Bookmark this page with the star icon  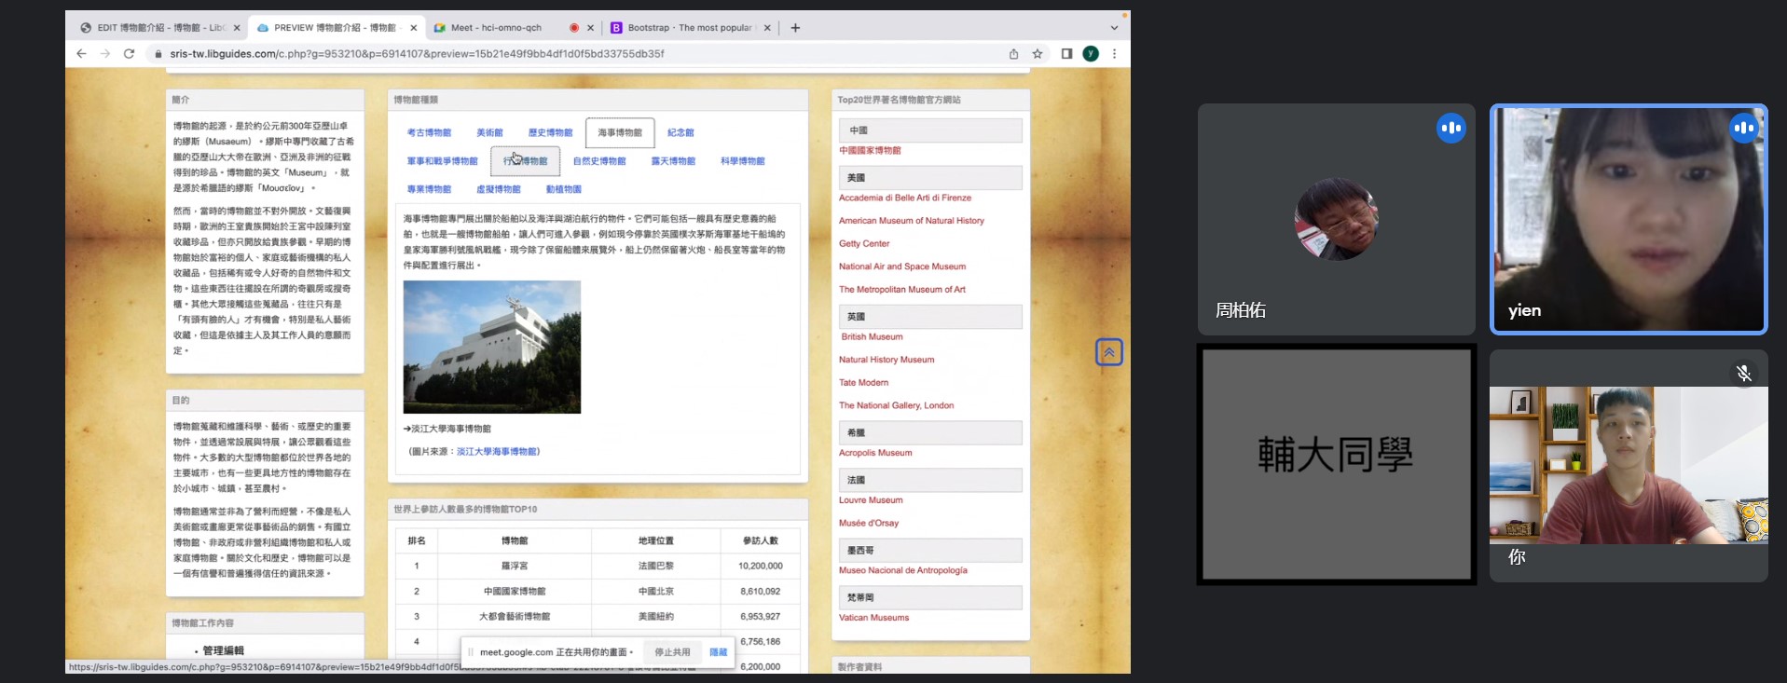point(1038,54)
